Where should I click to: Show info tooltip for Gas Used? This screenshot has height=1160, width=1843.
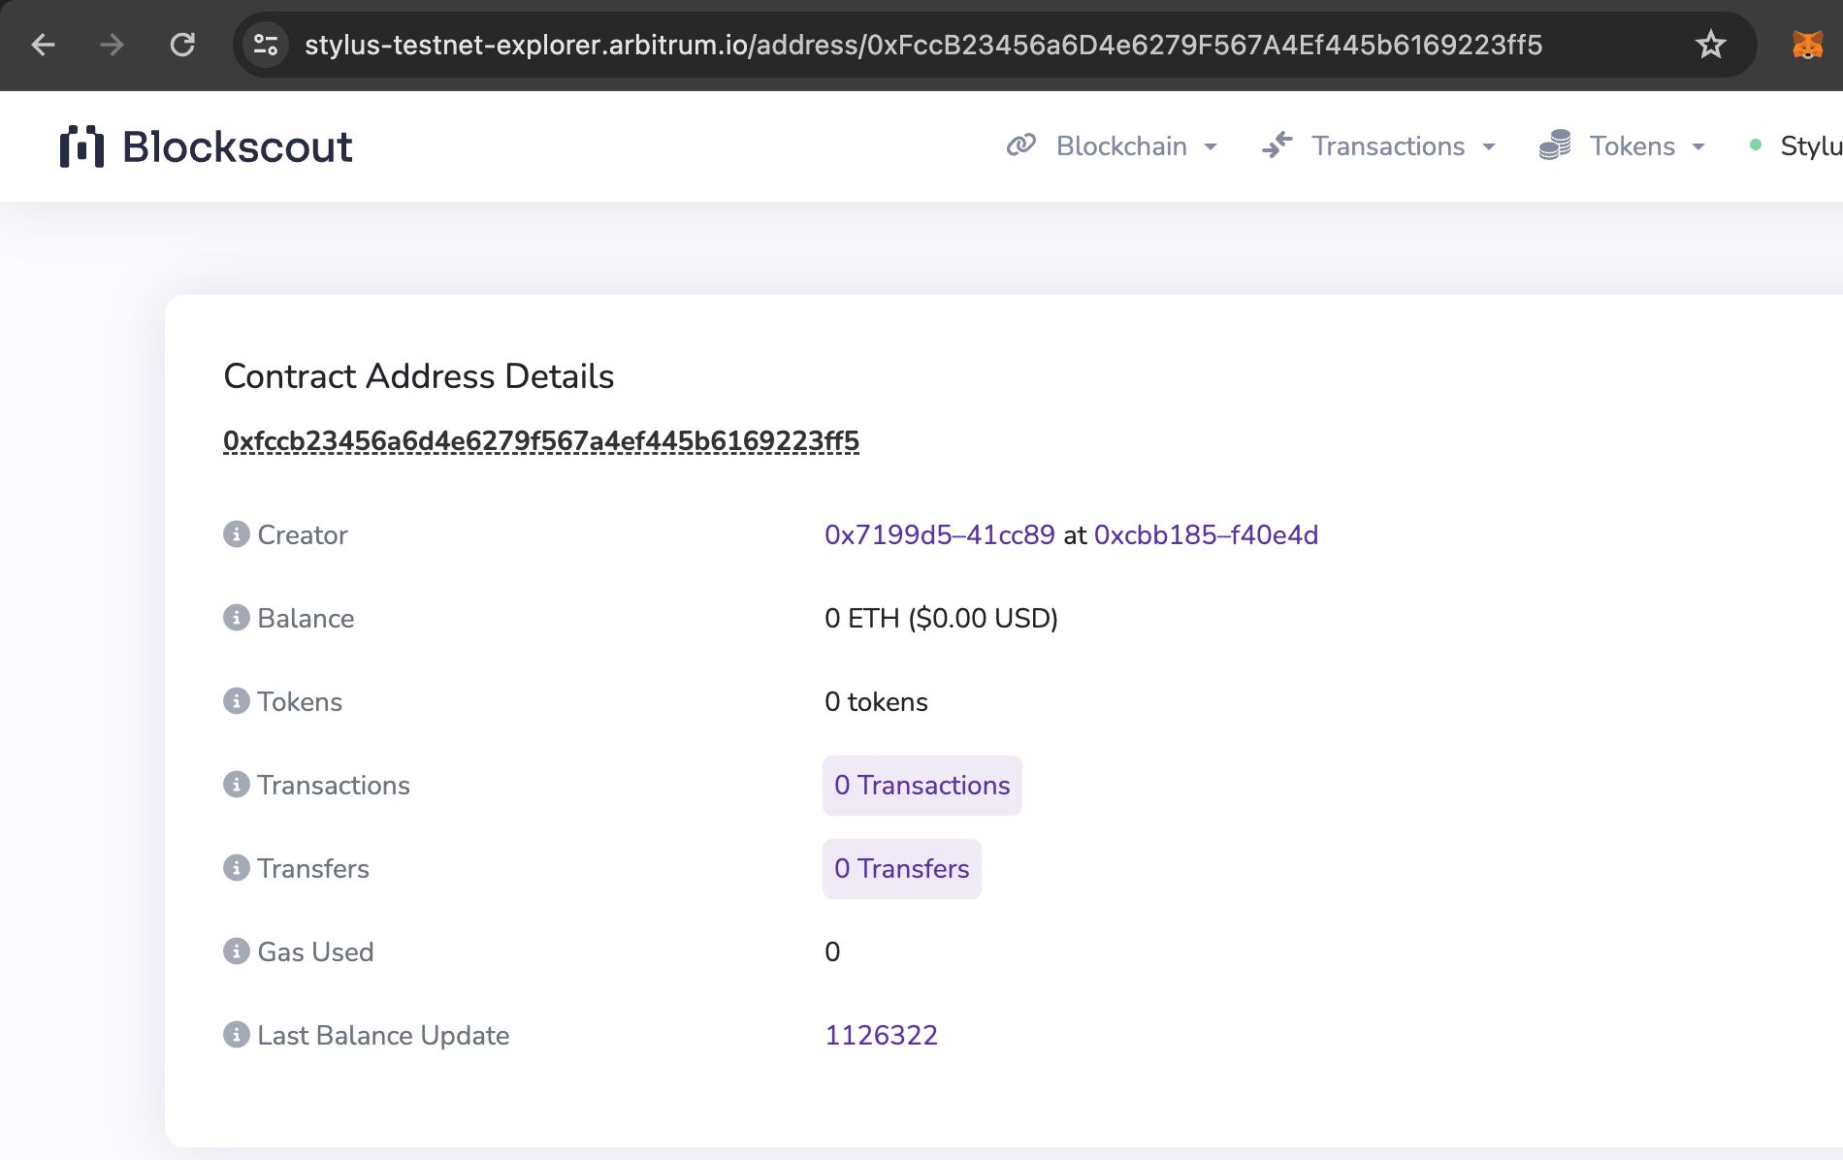click(x=236, y=951)
